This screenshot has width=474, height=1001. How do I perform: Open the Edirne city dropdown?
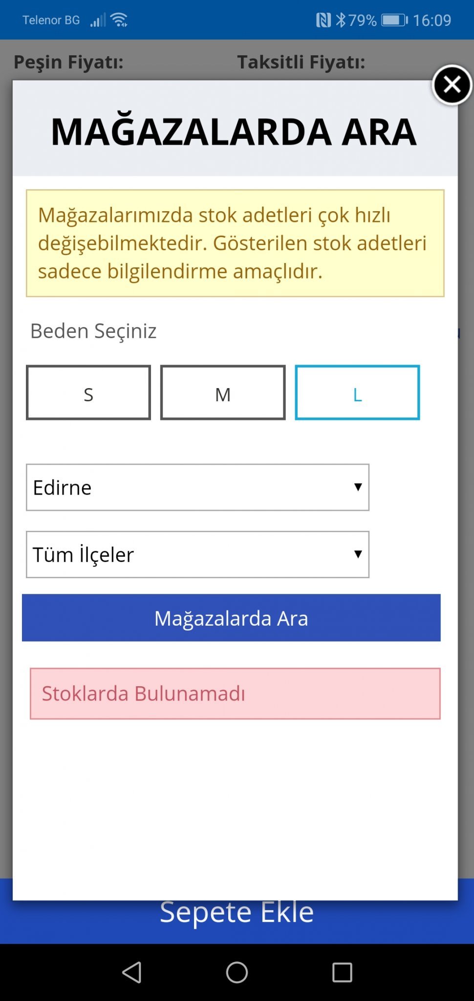(x=197, y=487)
